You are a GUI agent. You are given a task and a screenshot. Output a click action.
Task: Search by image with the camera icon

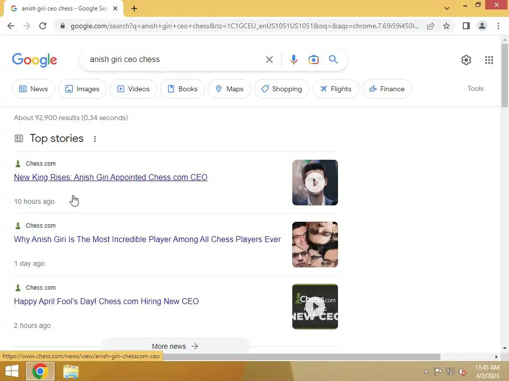(313, 60)
